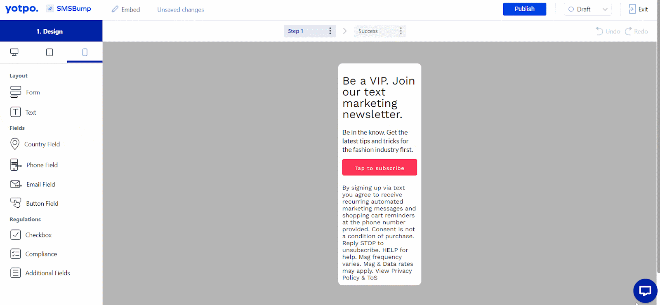The image size is (660, 305).
Task: Open the live chat bubble
Action: click(645, 291)
